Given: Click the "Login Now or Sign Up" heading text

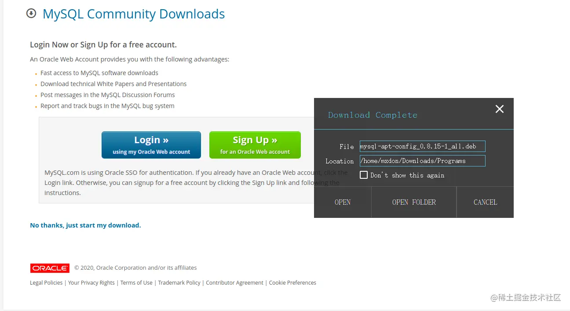Looking at the screenshot, I should pyautogui.click(x=103, y=45).
